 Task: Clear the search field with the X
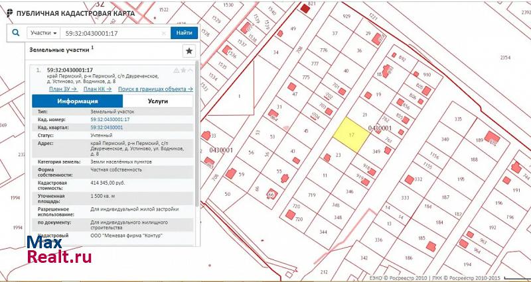[x=164, y=32]
